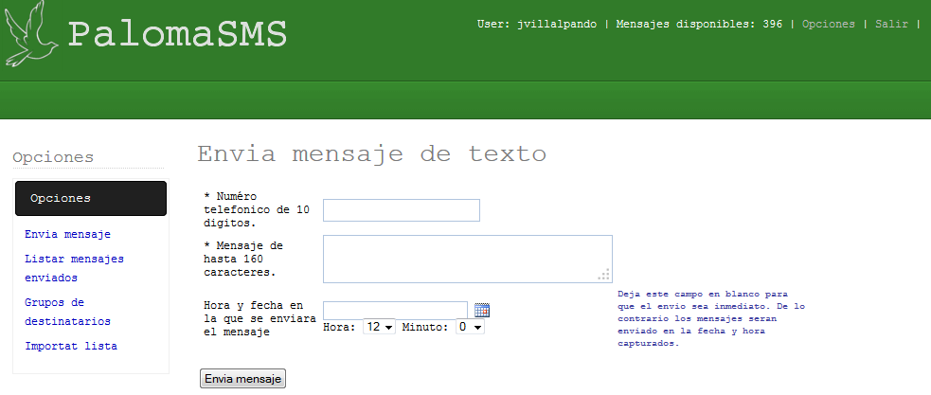Click the dark Opciones sidebar header
Image resolution: width=931 pixels, height=395 pixels.
91,198
